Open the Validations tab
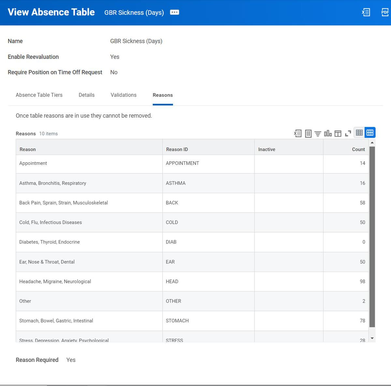 [x=123, y=95]
